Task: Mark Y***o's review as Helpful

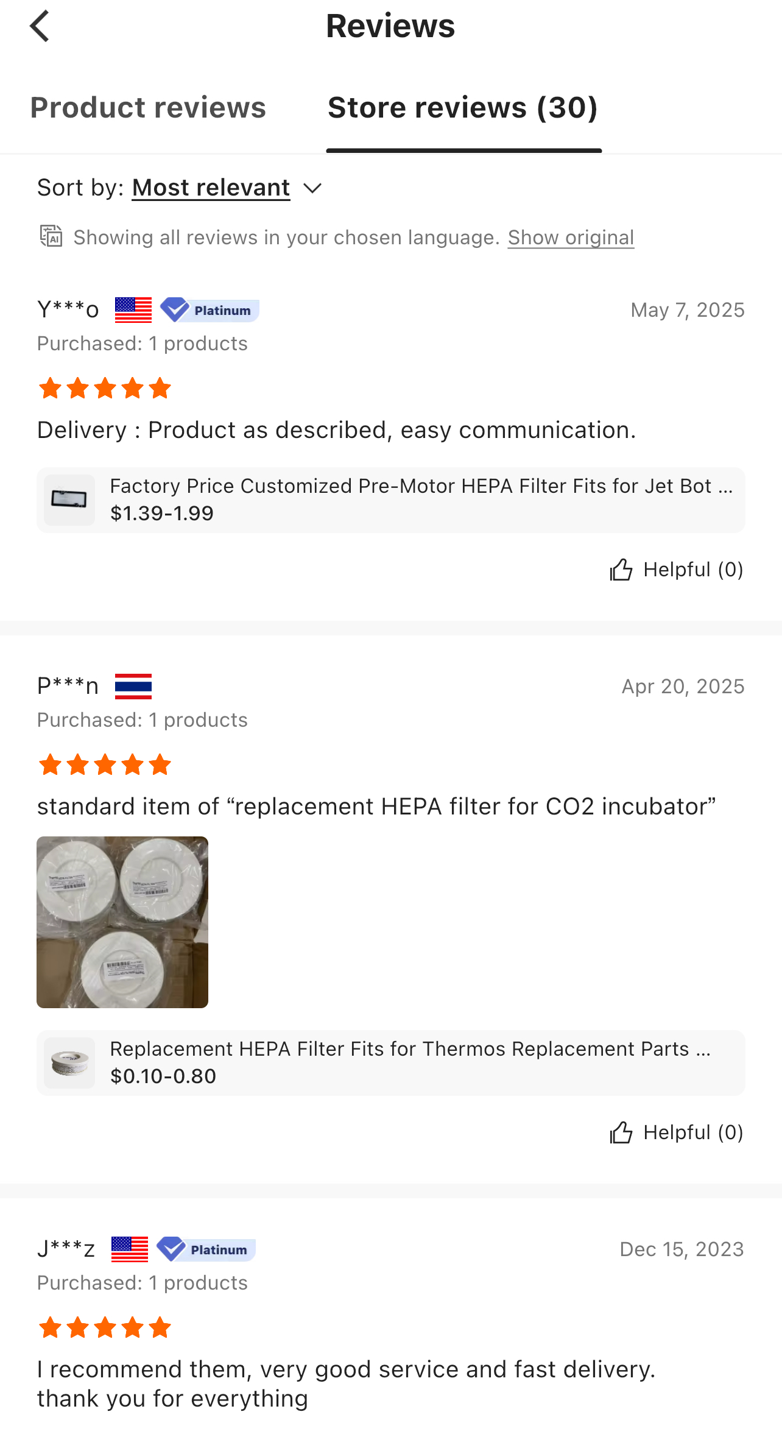Action: tap(676, 569)
